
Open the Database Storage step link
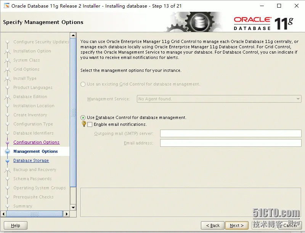[31, 160]
